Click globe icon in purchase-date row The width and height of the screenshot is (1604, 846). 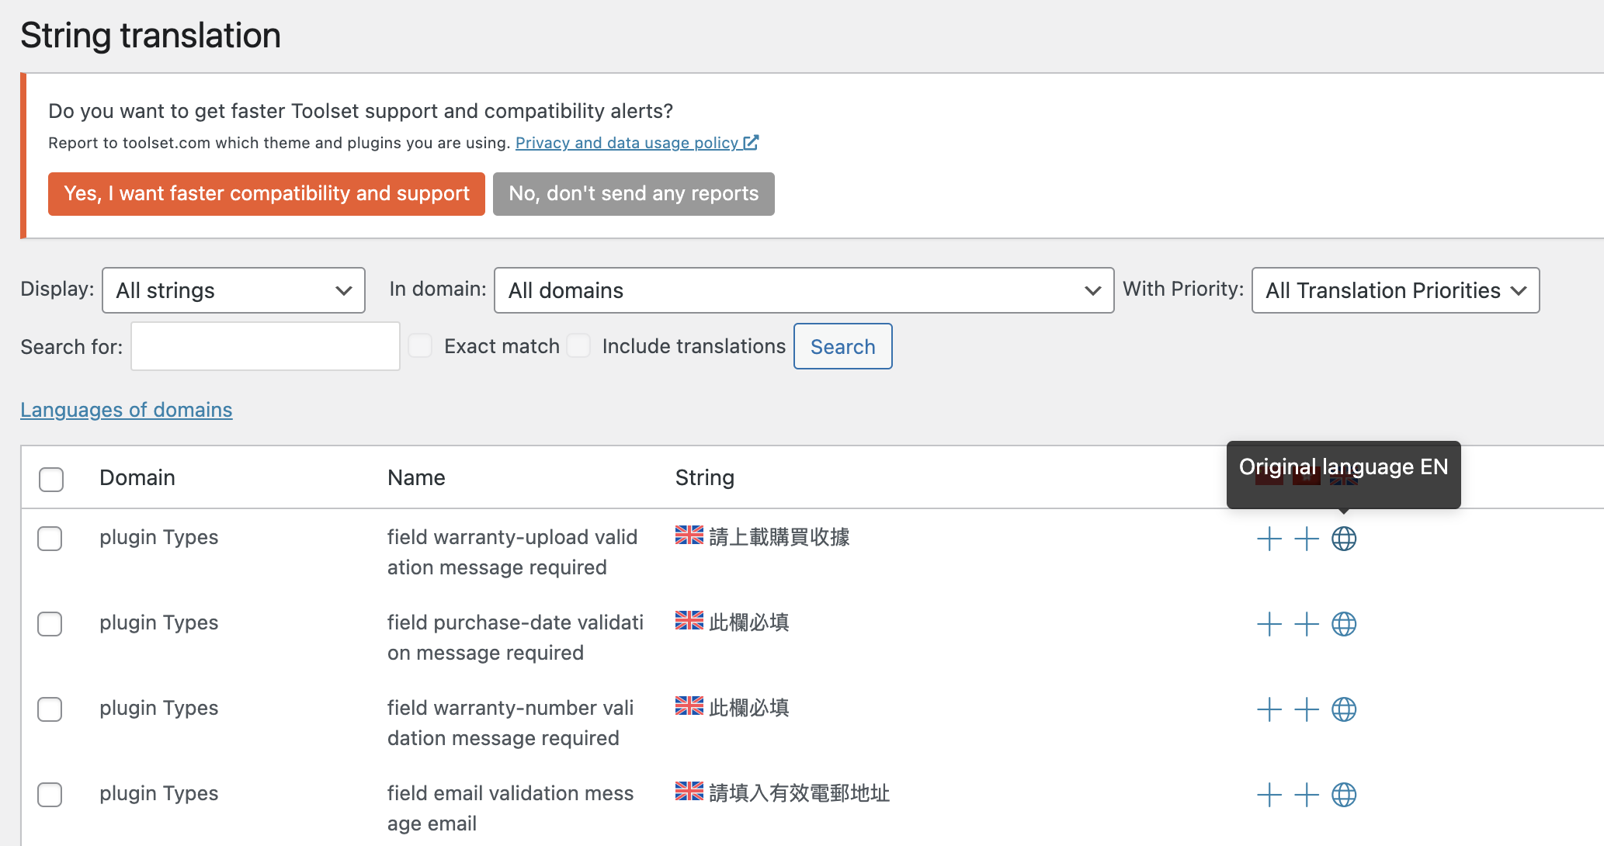(x=1344, y=624)
